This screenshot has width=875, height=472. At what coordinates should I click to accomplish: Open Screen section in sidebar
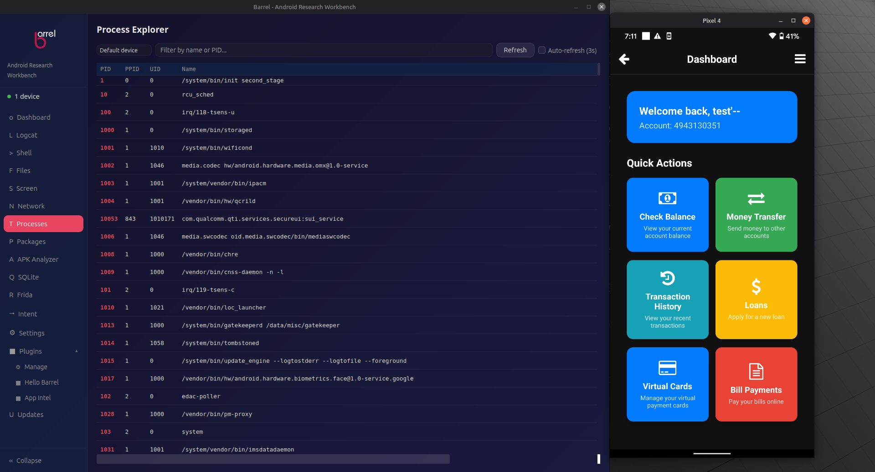pyautogui.click(x=43, y=188)
